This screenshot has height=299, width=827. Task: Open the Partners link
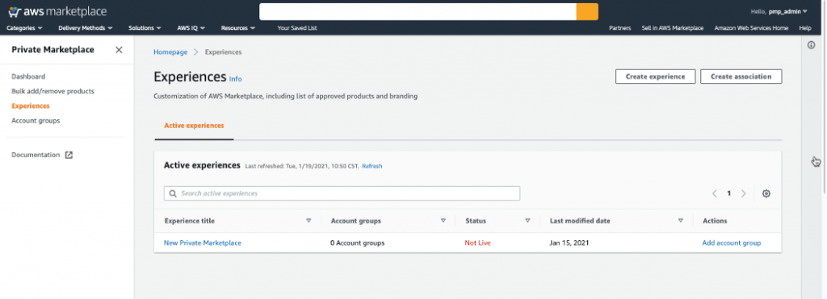pyautogui.click(x=619, y=28)
